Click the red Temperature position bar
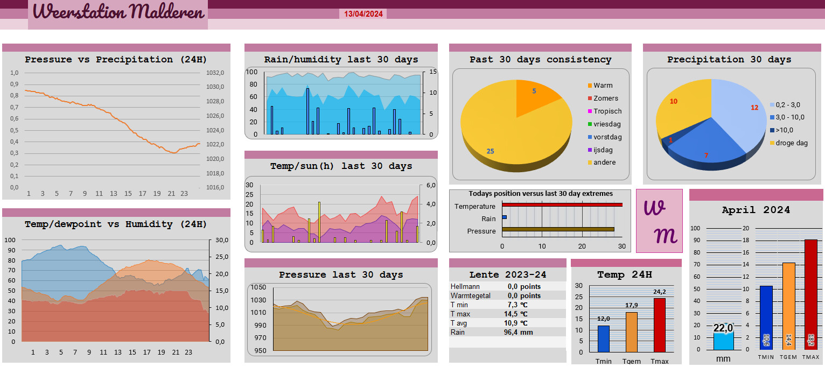825x367 pixels. click(562, 204)
